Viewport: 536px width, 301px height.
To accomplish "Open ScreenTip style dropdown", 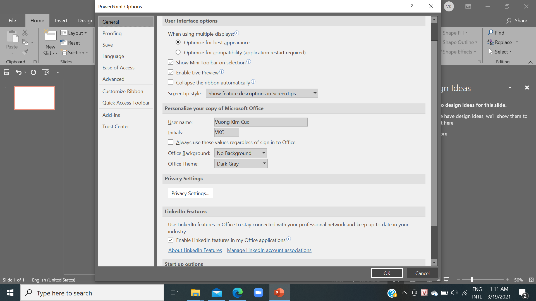I will (262, 93).
